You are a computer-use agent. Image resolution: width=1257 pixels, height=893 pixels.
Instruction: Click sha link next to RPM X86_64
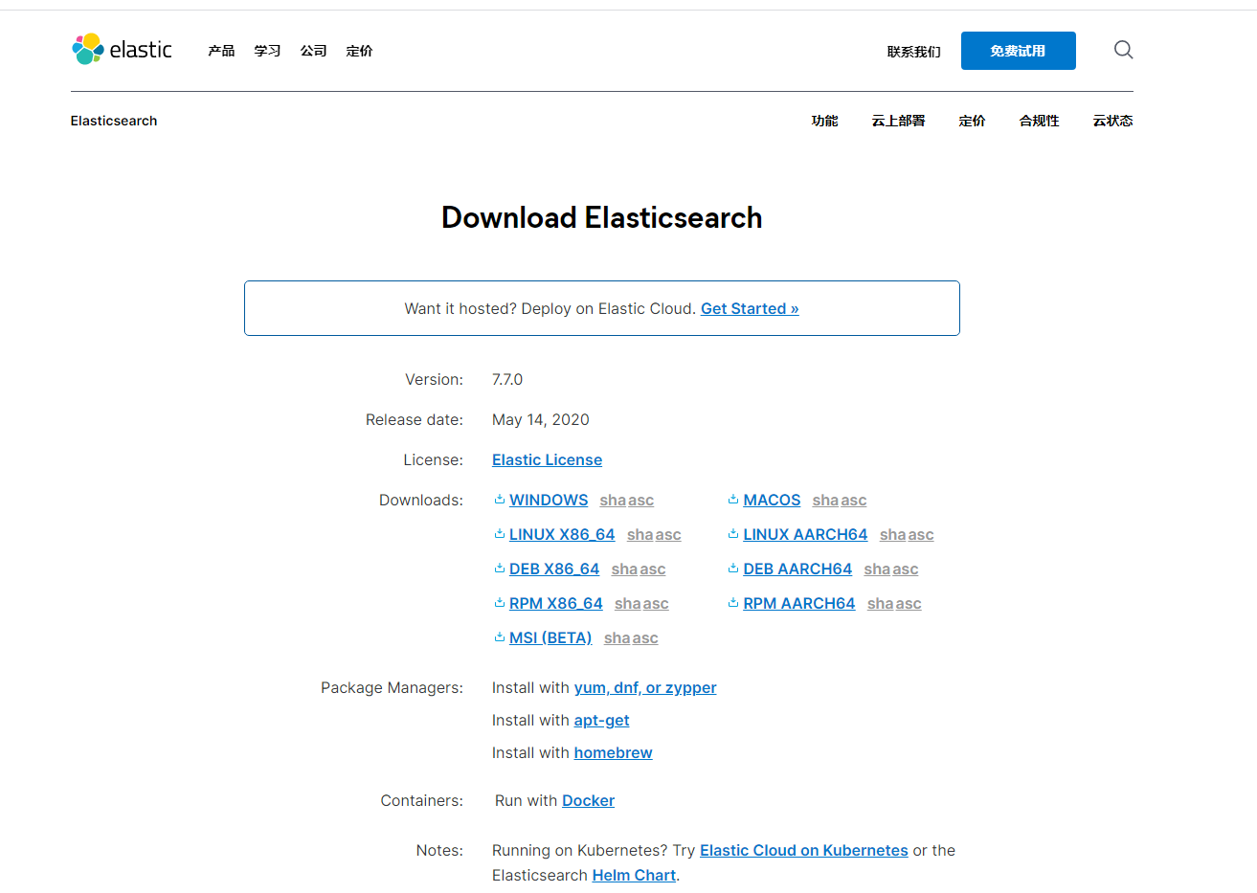(627, 604)
